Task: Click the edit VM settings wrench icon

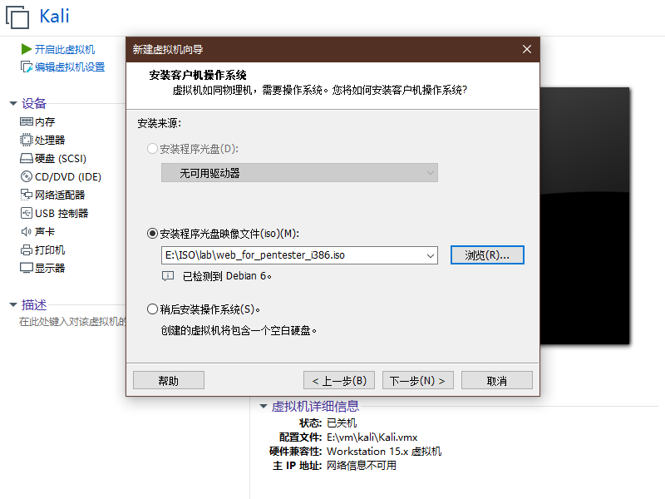Action: [27, 67]
